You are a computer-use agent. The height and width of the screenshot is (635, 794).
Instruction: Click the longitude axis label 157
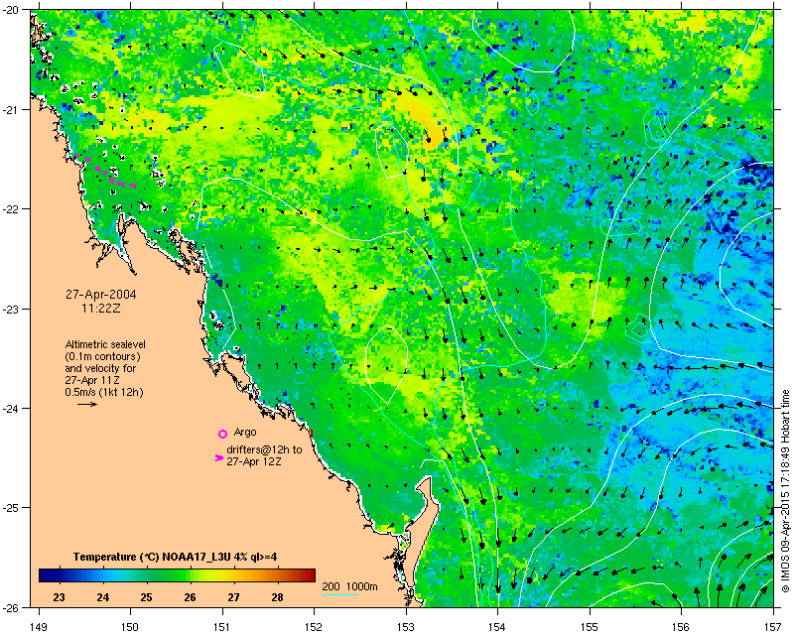tap(773, 626)
